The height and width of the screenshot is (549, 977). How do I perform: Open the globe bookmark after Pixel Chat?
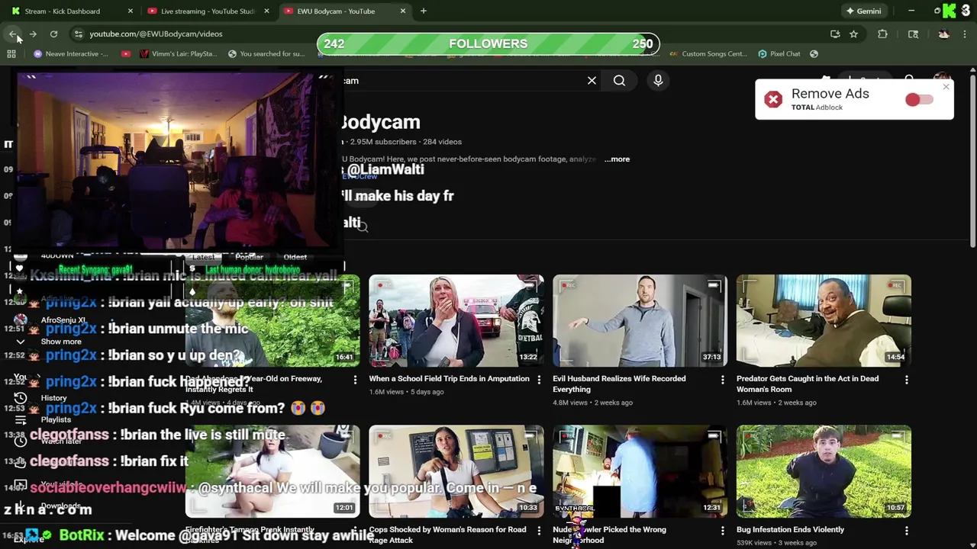point(814,54)
